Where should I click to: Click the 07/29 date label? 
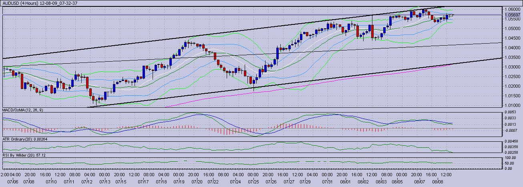point(306,182)
